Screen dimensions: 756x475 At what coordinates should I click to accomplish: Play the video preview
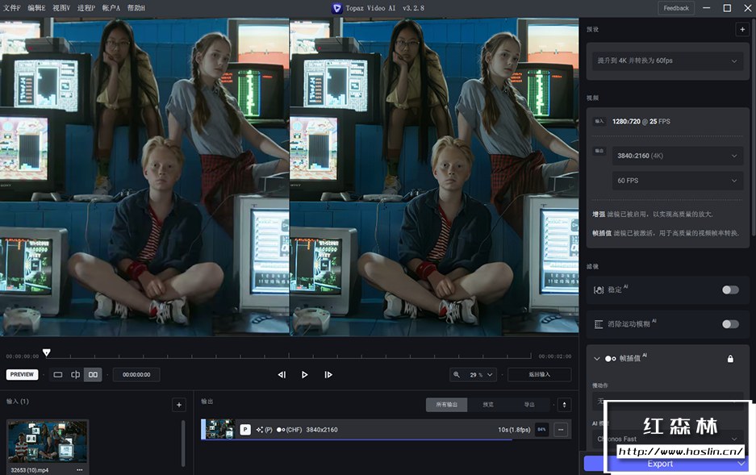pyautogui.click(x=304, y=374)
